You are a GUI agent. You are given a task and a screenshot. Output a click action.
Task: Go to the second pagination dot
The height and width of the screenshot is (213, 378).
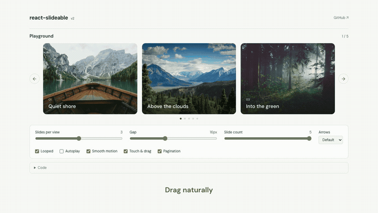point(185,119)
